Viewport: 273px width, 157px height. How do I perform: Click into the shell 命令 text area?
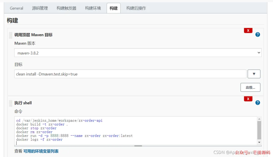coord(136,130)
